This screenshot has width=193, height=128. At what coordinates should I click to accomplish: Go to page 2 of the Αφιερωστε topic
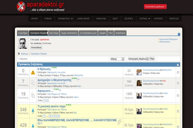coord(48,100)
